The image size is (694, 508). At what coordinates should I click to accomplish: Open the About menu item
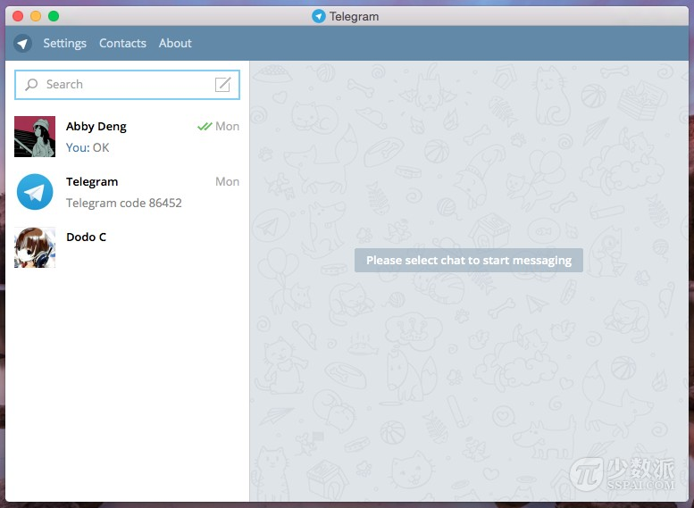click(x=175, y=44)
